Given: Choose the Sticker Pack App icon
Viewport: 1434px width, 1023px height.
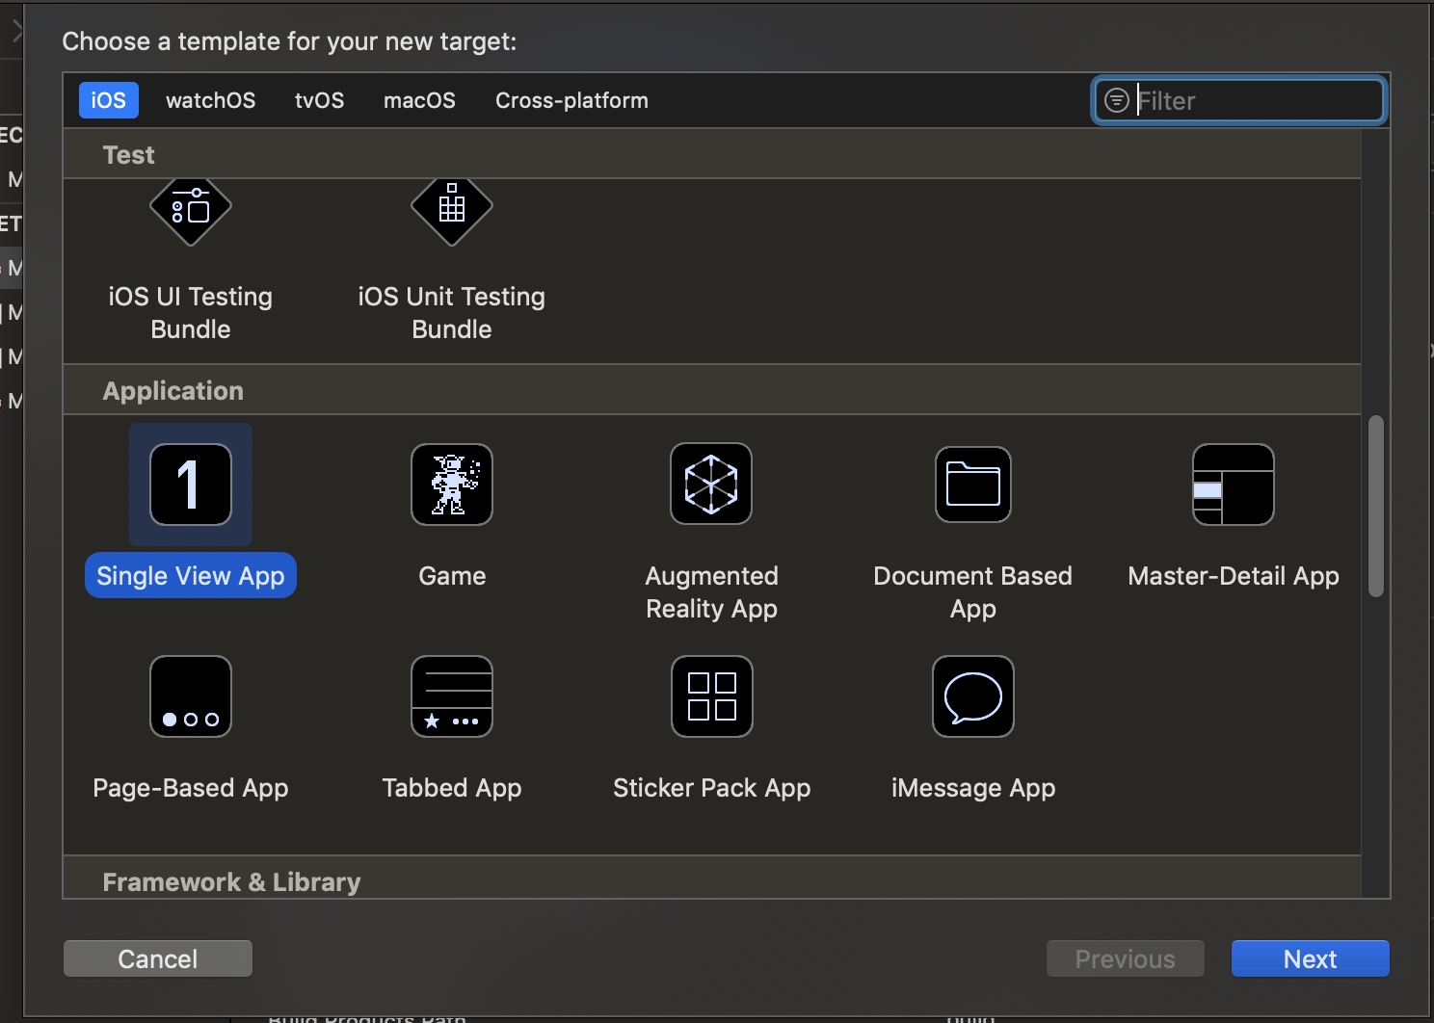Looking at the screenshot, I should tap(712, 696).
